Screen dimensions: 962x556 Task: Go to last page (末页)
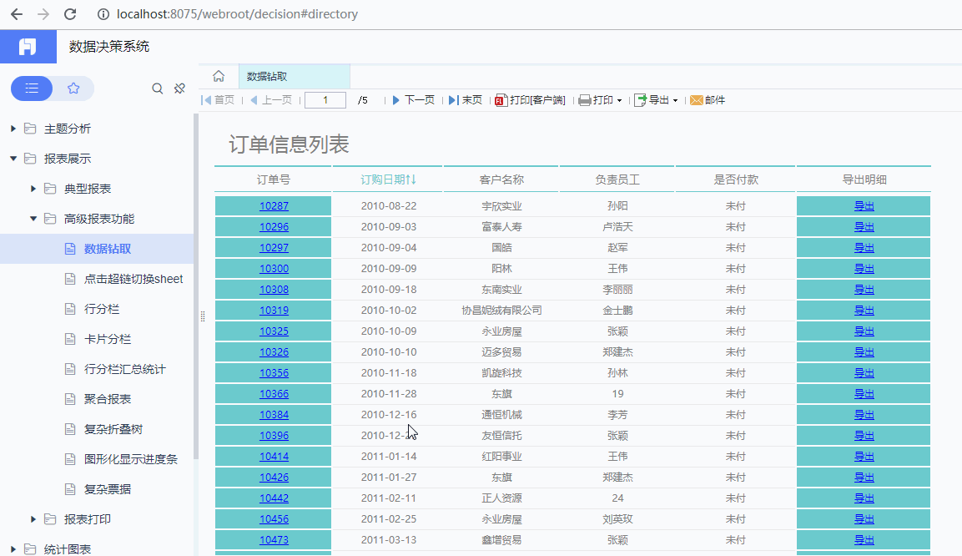[x=465, y=100]
